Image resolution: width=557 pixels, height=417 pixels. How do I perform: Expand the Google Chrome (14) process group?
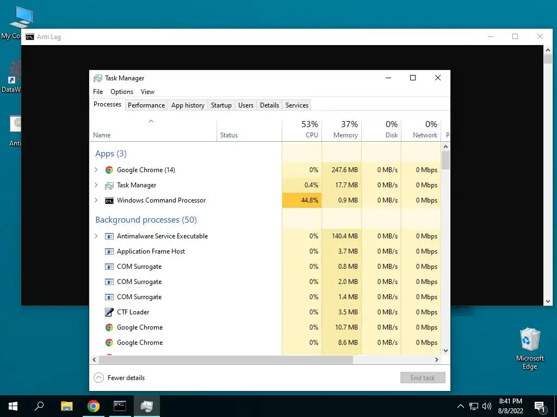point(96,170)
